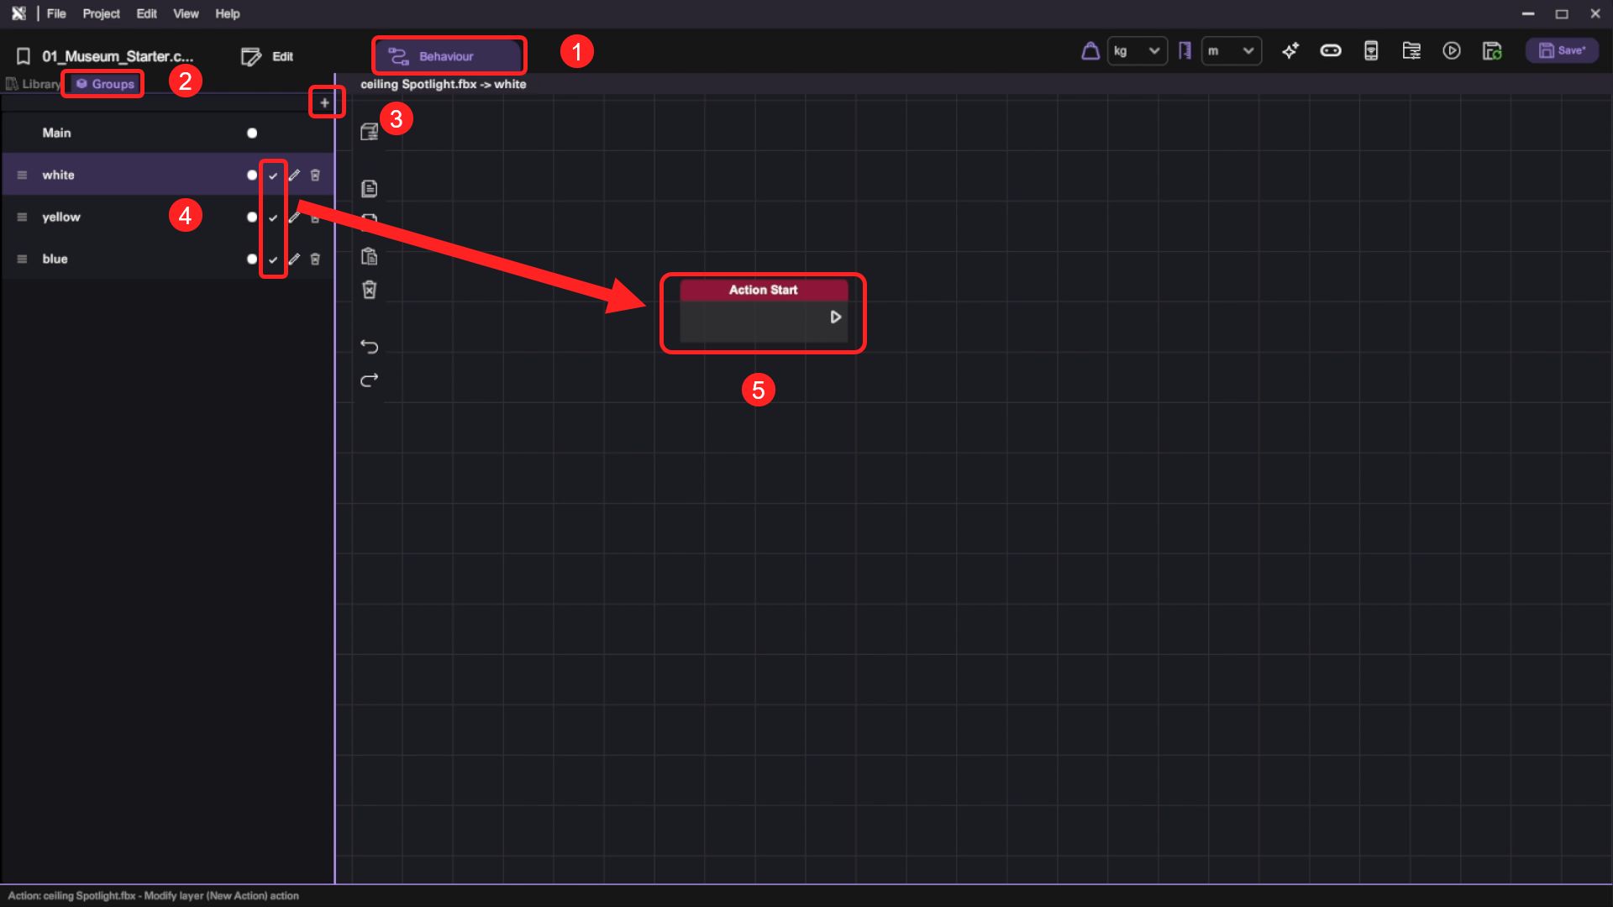Toggle the checkmark for white group
The height and width of the screenshot is (907, 1613).
click(x=273, y=176)
